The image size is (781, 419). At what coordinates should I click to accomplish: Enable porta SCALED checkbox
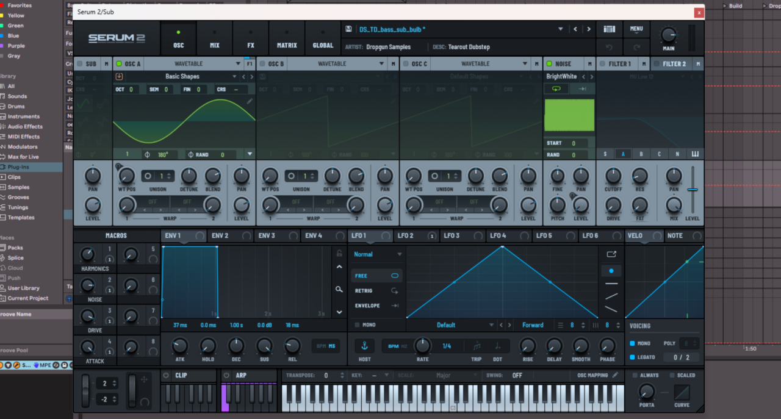tap(672, 375)
